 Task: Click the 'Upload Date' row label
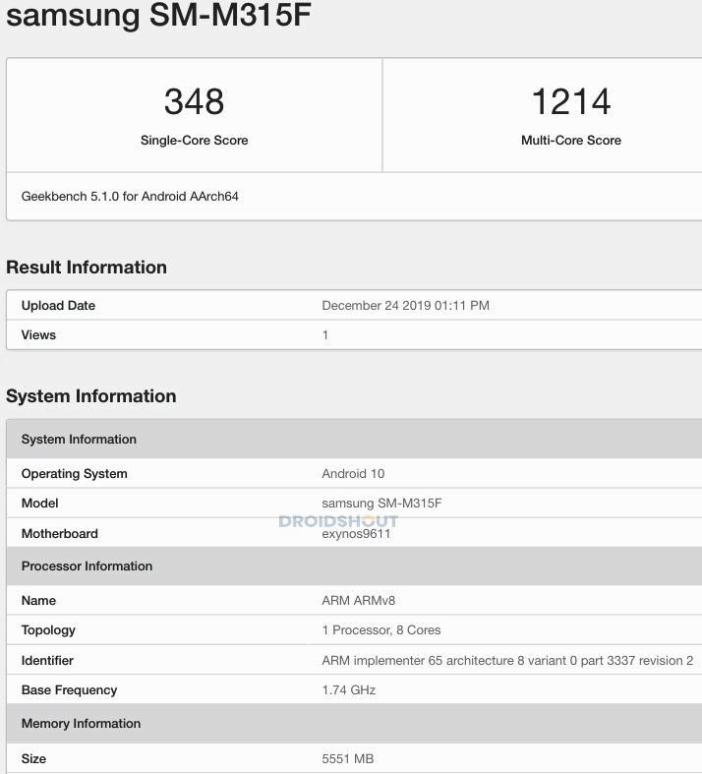[58, 306]
